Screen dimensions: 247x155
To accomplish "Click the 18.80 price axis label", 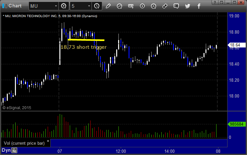I will pyautogui.click(x=234, y=32).
